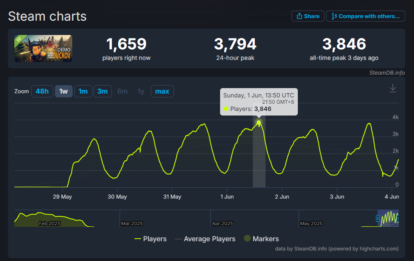The width and height of the screenshot is (414, 261).
Task: Click '3,794' 24-hour peak value
Action: [235, 44]
